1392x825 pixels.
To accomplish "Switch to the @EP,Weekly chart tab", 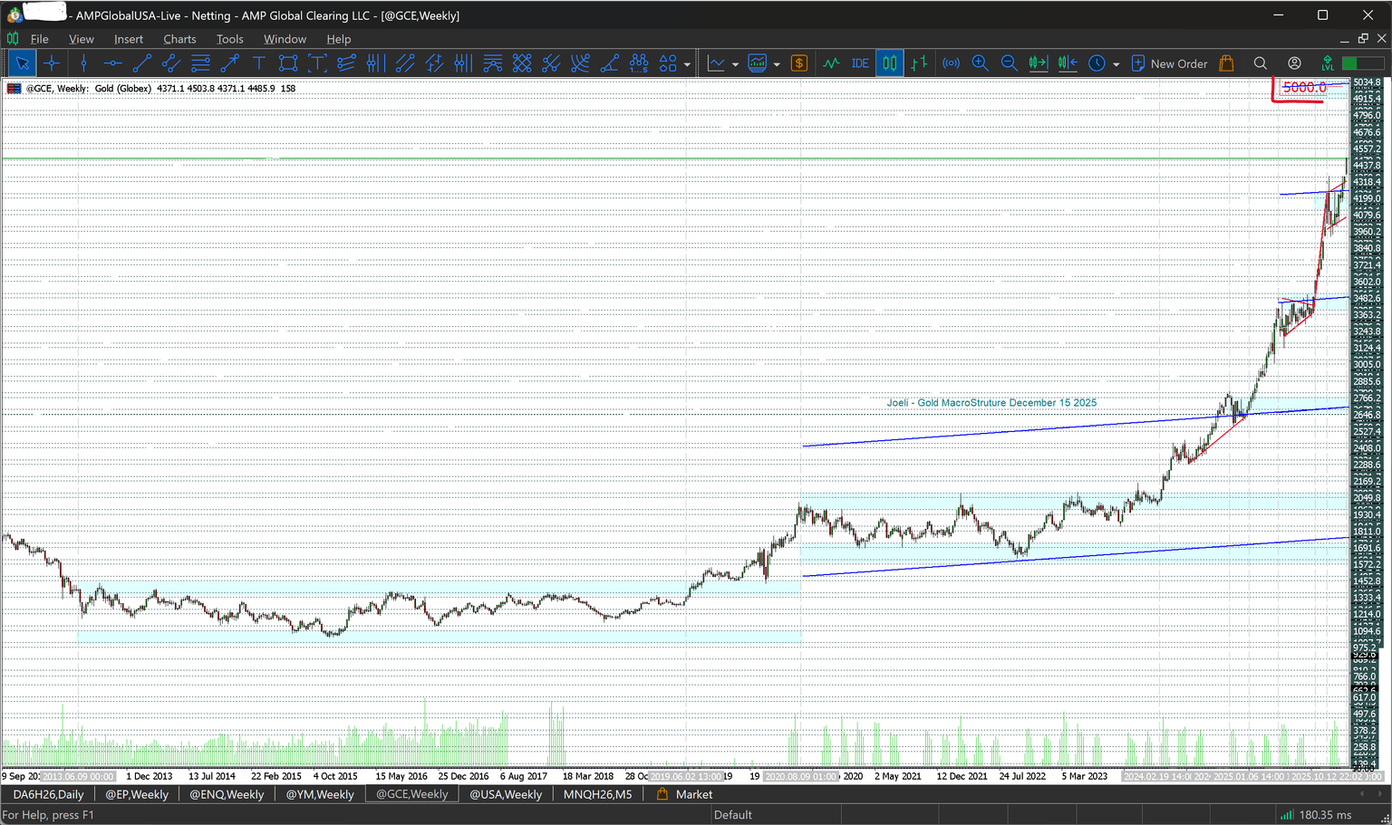I will coord(137,794).
